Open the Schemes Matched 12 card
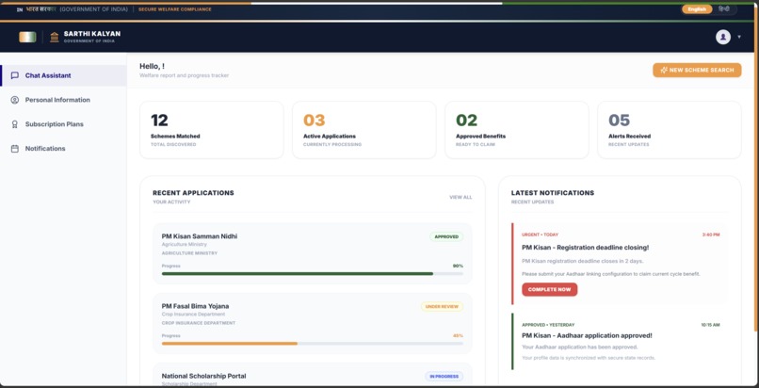 coord(212,130)
